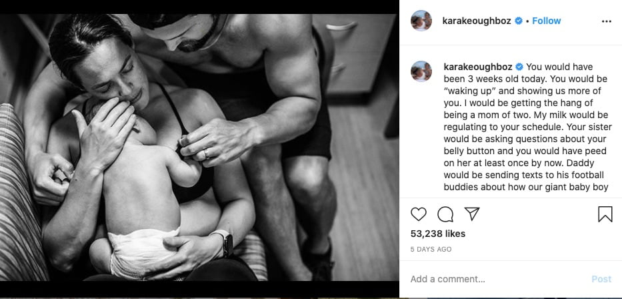Open the karakeoughboz profile from the header username
Image resolution: width=622 pixels, height=299 pixels.
point(477,21)
